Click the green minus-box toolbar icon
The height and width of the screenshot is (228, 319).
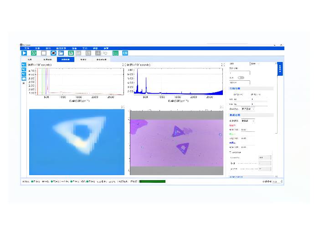pyautogui.click(x=115, y=53)
